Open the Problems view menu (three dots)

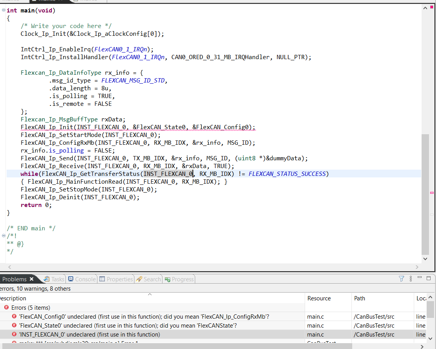[411, 279]
